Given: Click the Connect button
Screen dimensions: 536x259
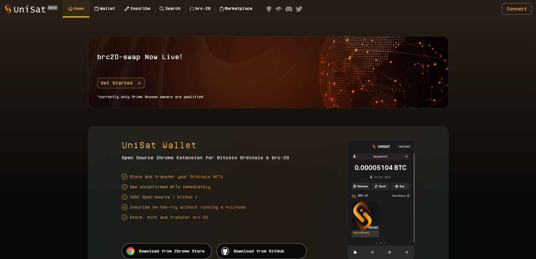Looking at the screenshot, I should [x=517, y=9].
